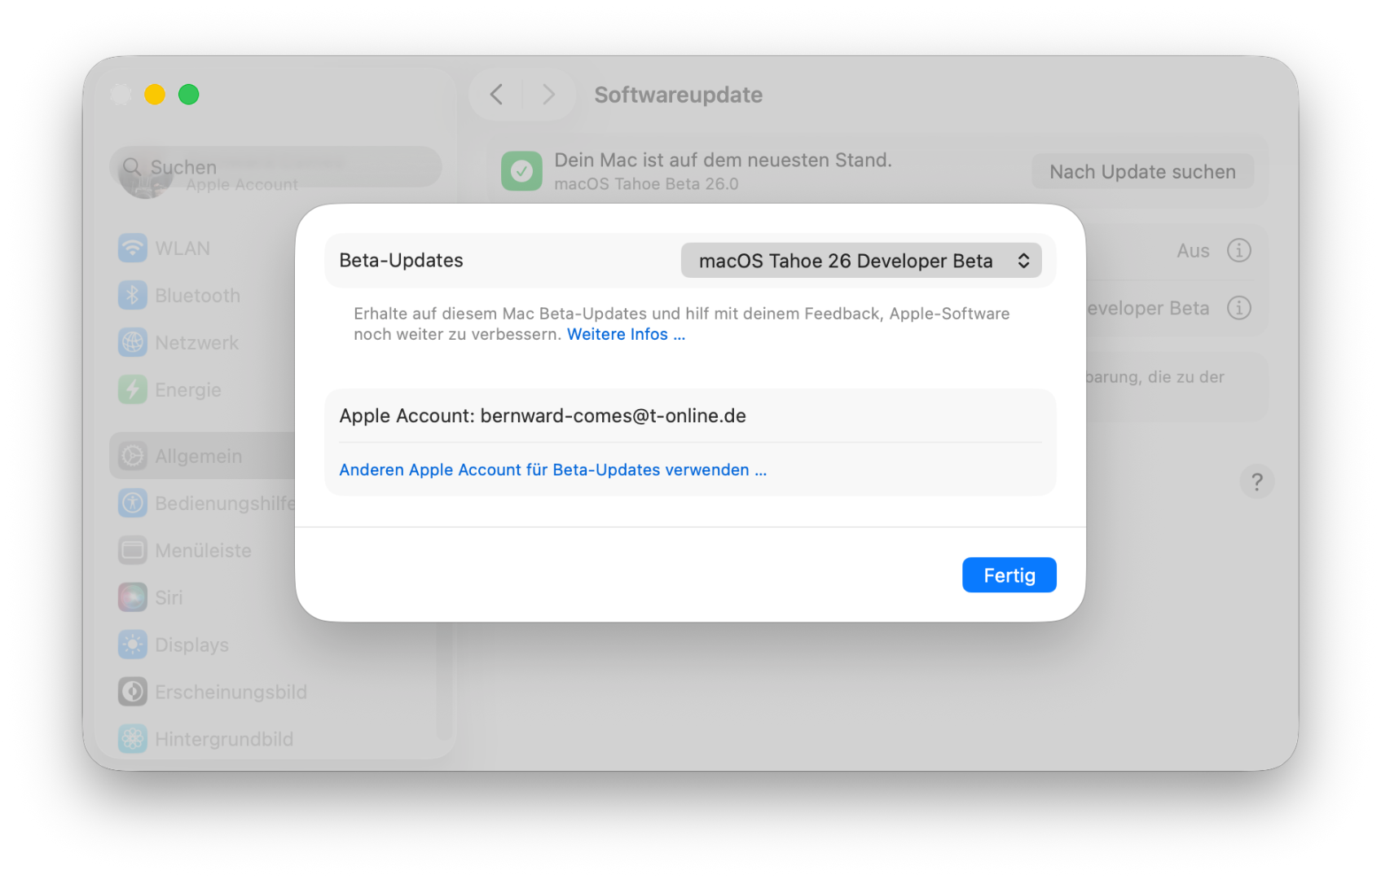1381x880 pixels.
Task: Click Anderen Apple Account für Beta-Updates verwenden
Action: click(552, 470)
